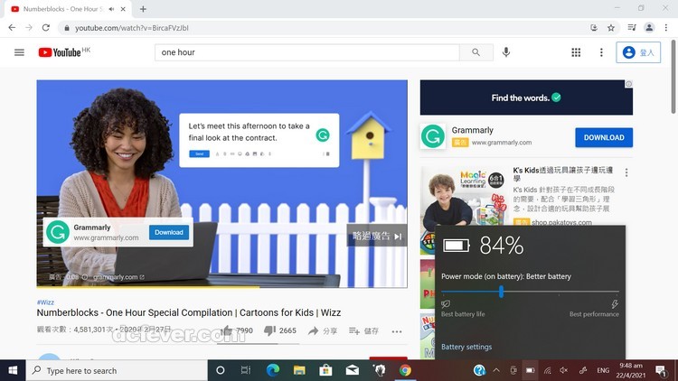Open YouTube settings three-dot menu
678x381 pixels.
(601, 52)
